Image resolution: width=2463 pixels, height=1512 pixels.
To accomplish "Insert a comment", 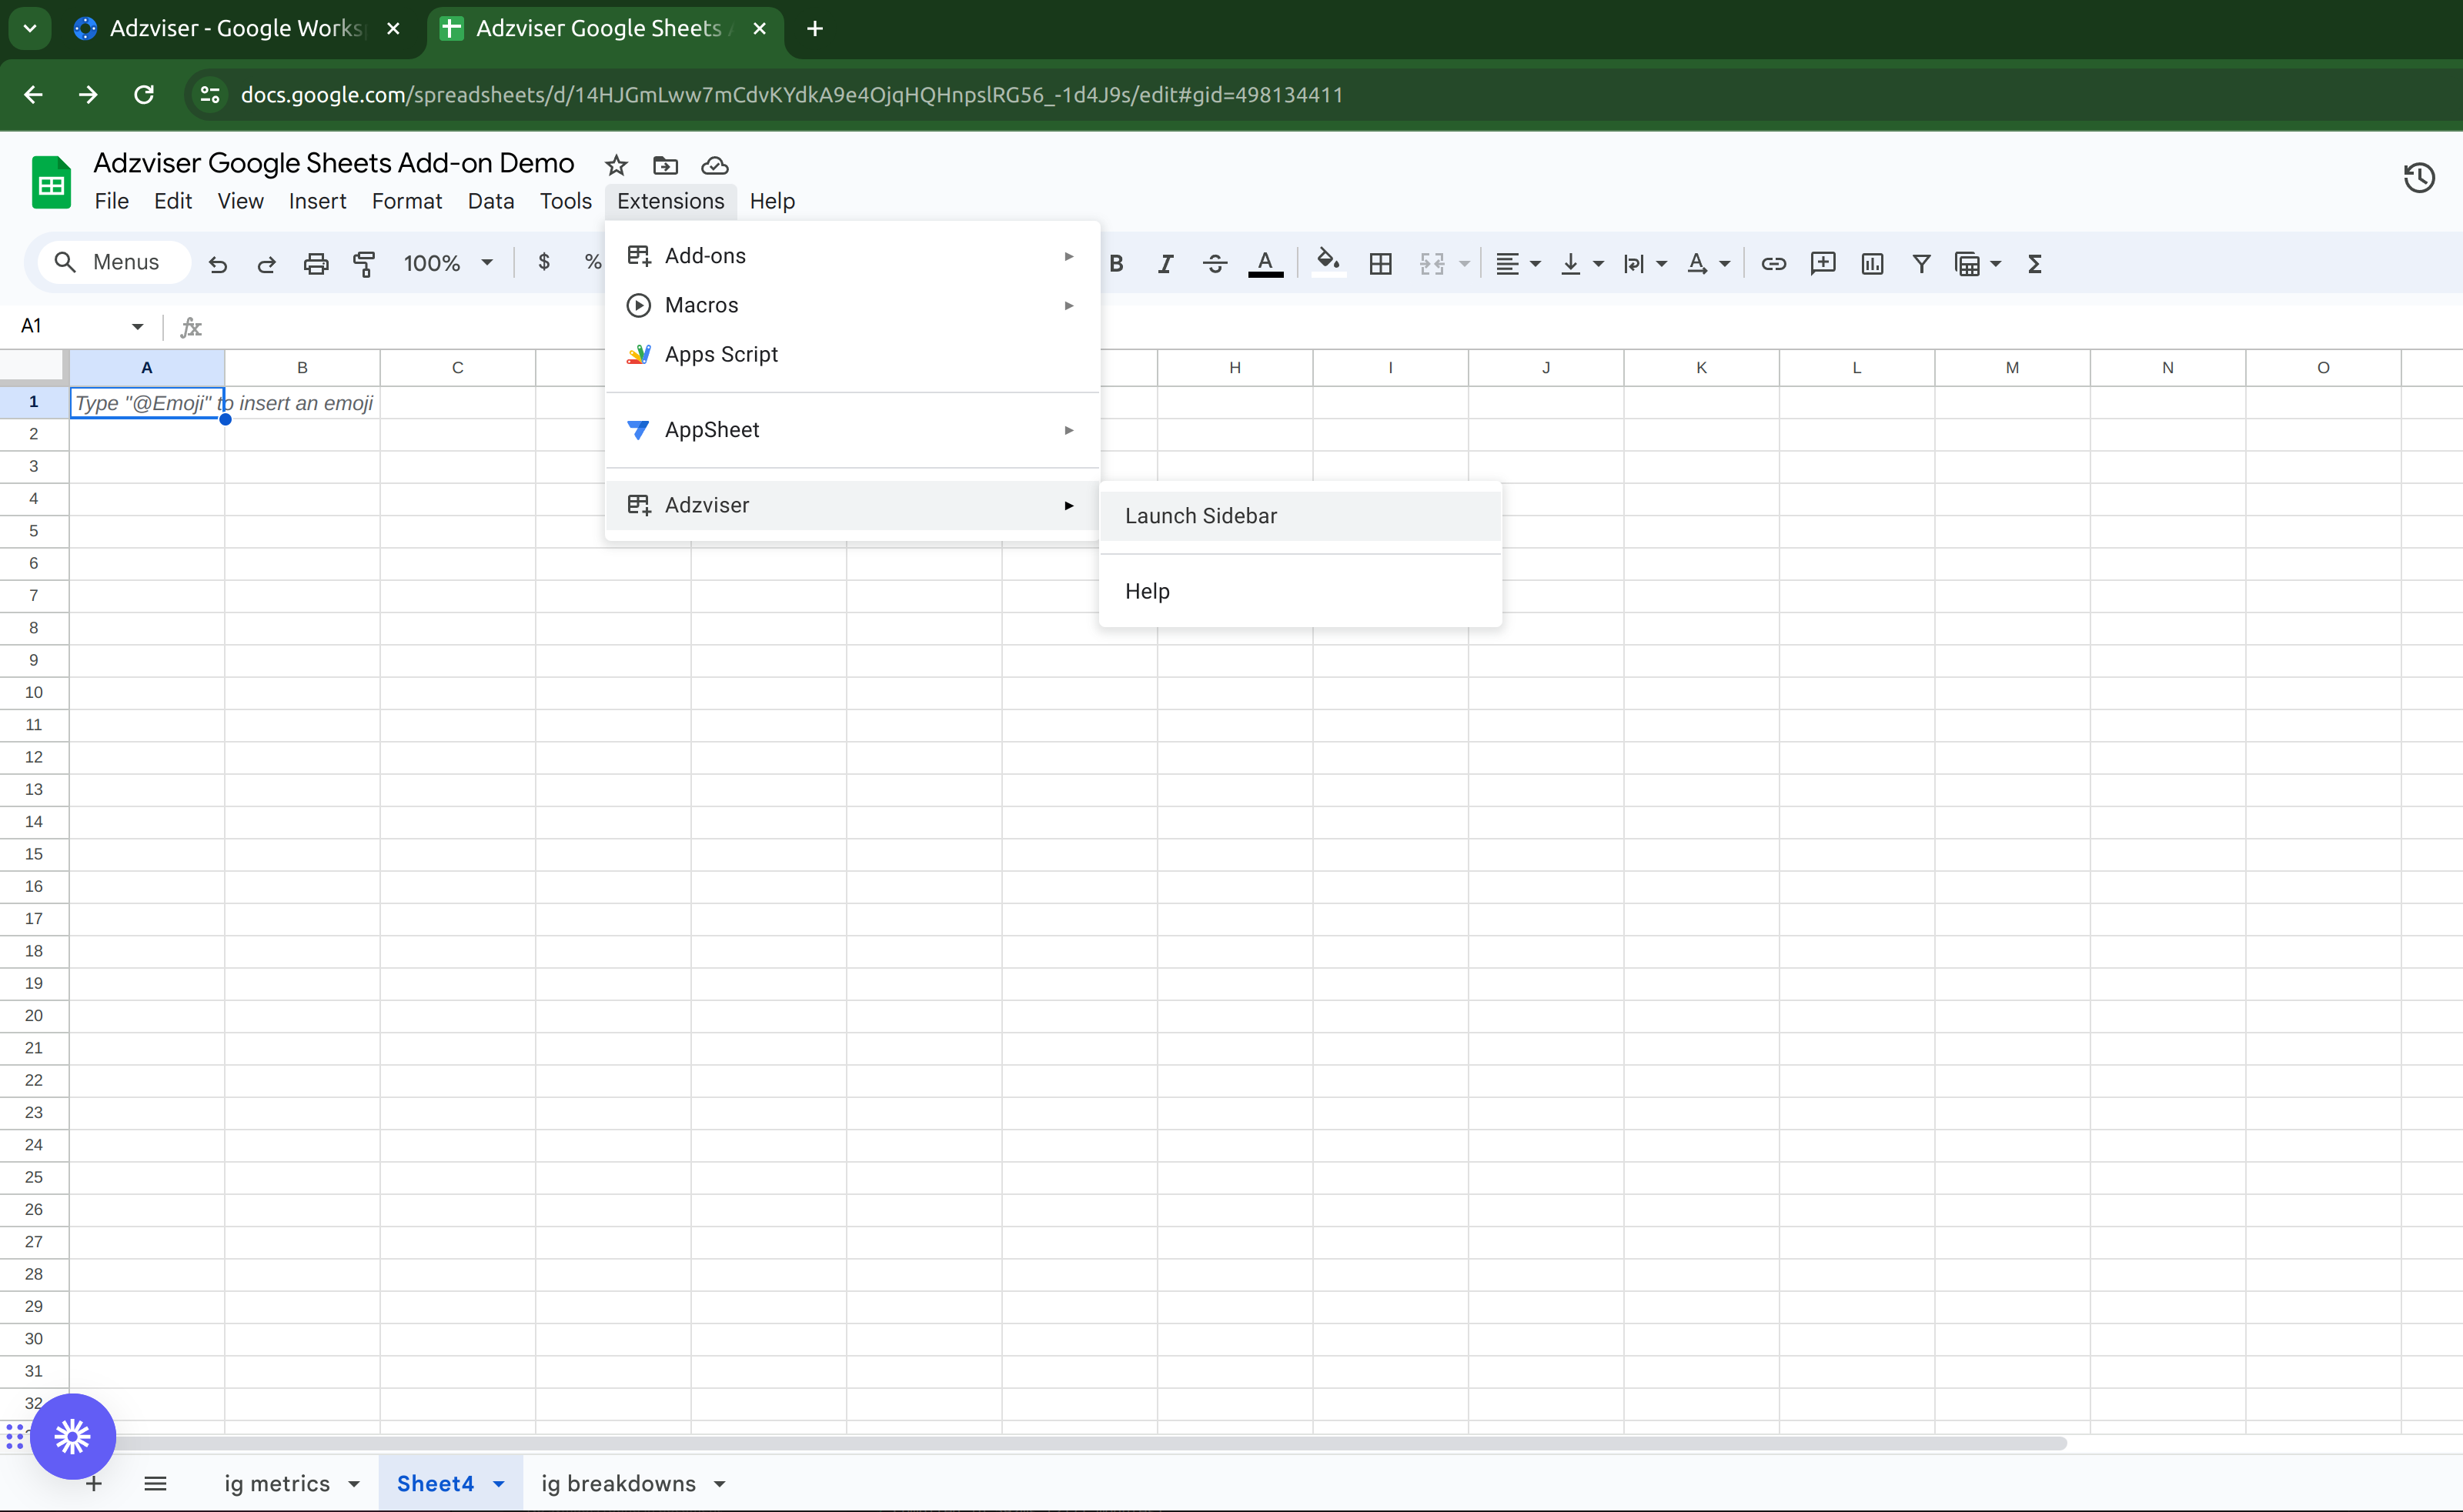I will pyautogui.click(x=1822, y=263).
